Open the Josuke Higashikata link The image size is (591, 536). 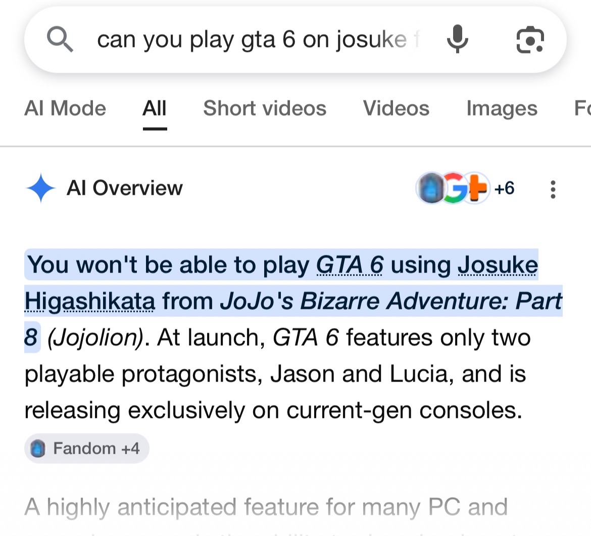pos(498,265)
